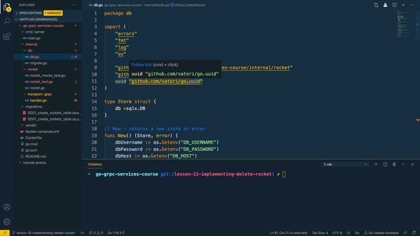Open rocket_mocks_test.go file
This screenshot has height=236, width=420.
[48, 75]
